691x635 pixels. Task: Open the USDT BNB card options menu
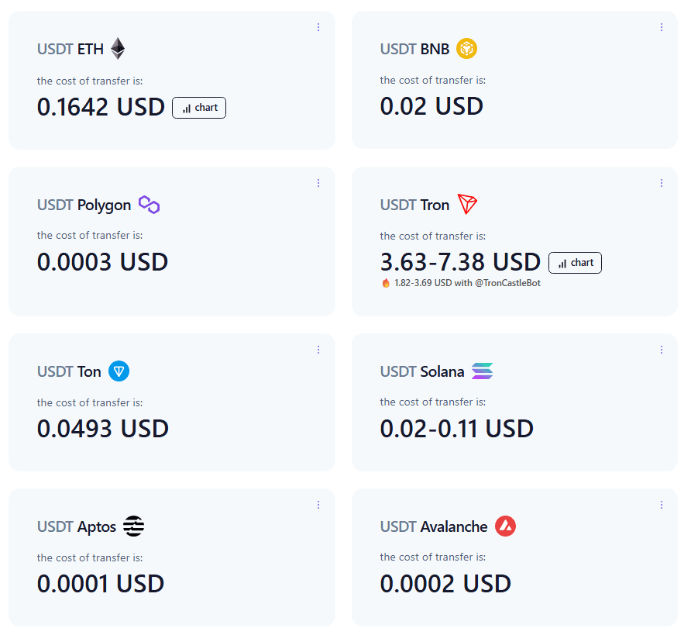[662, 27]
